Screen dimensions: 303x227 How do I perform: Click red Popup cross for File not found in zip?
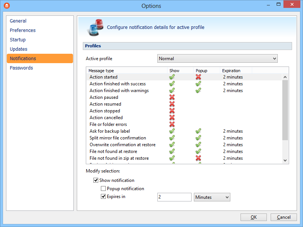coord(198,158)
